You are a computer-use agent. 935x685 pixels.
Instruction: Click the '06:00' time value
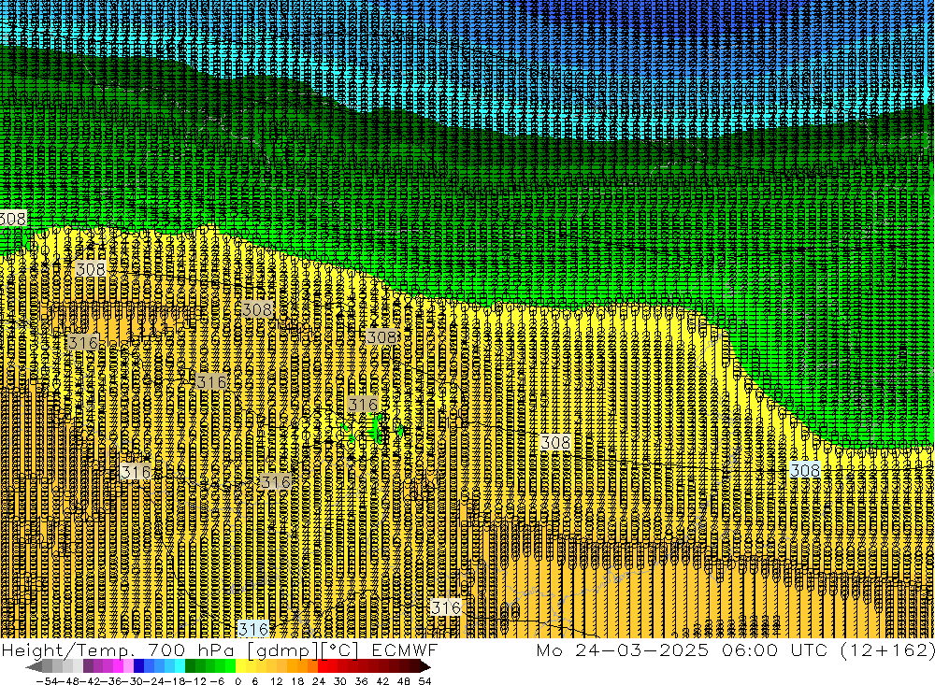[750, 649]
